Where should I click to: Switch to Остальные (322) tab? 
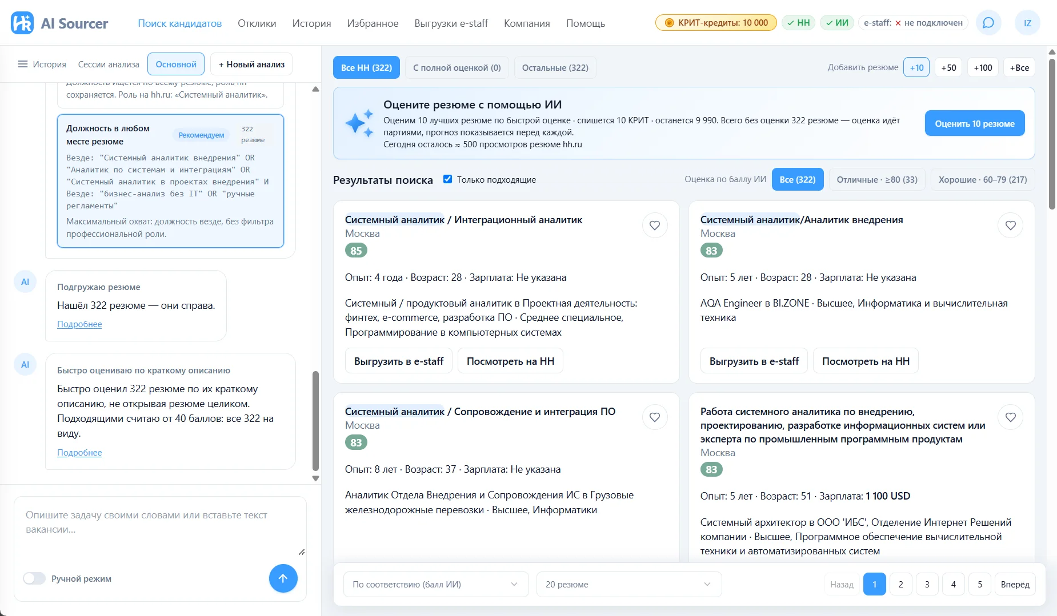[x=555, y=67]
